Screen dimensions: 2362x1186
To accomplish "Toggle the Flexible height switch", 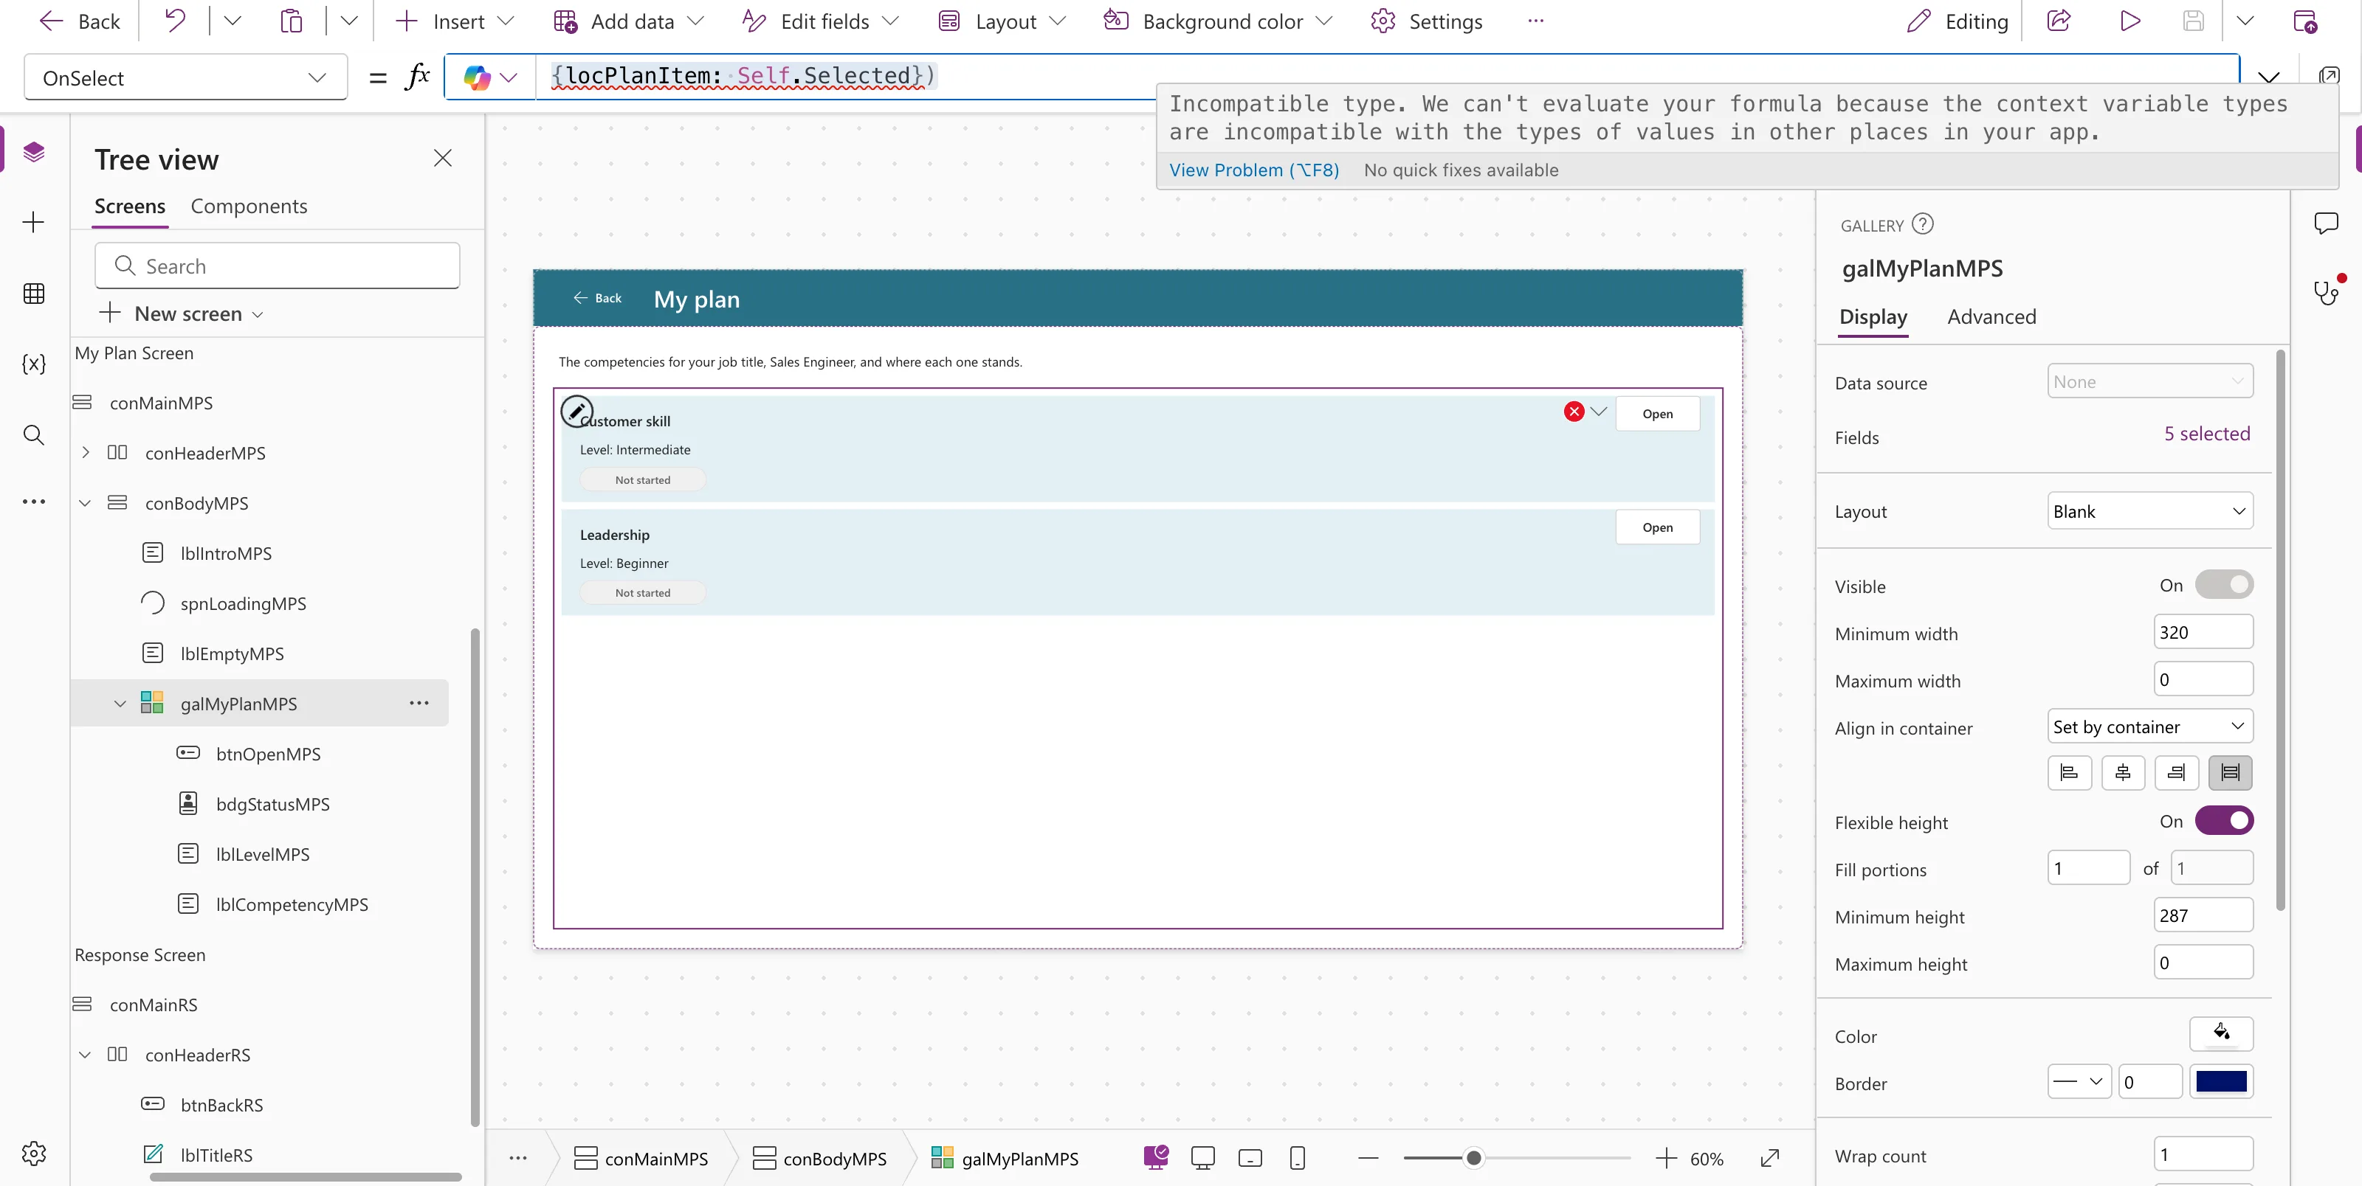I will pyautogui.click(x=2223, y=820).
